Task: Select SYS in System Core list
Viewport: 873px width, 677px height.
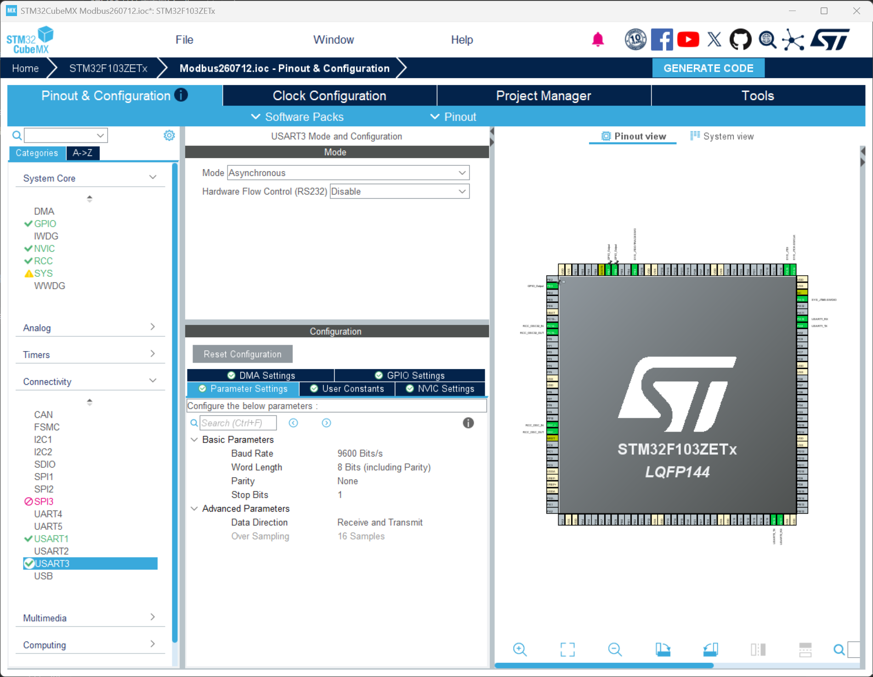Action: pyautogui.click(x=43, y=273)
